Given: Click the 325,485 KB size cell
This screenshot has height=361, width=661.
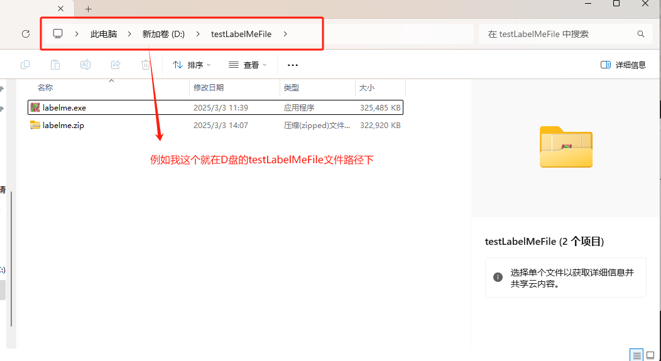Looking at the screenshot, I should pos(380,108).
